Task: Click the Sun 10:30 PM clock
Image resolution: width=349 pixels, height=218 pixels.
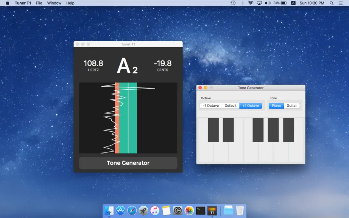Action: [x=312, y=3]
